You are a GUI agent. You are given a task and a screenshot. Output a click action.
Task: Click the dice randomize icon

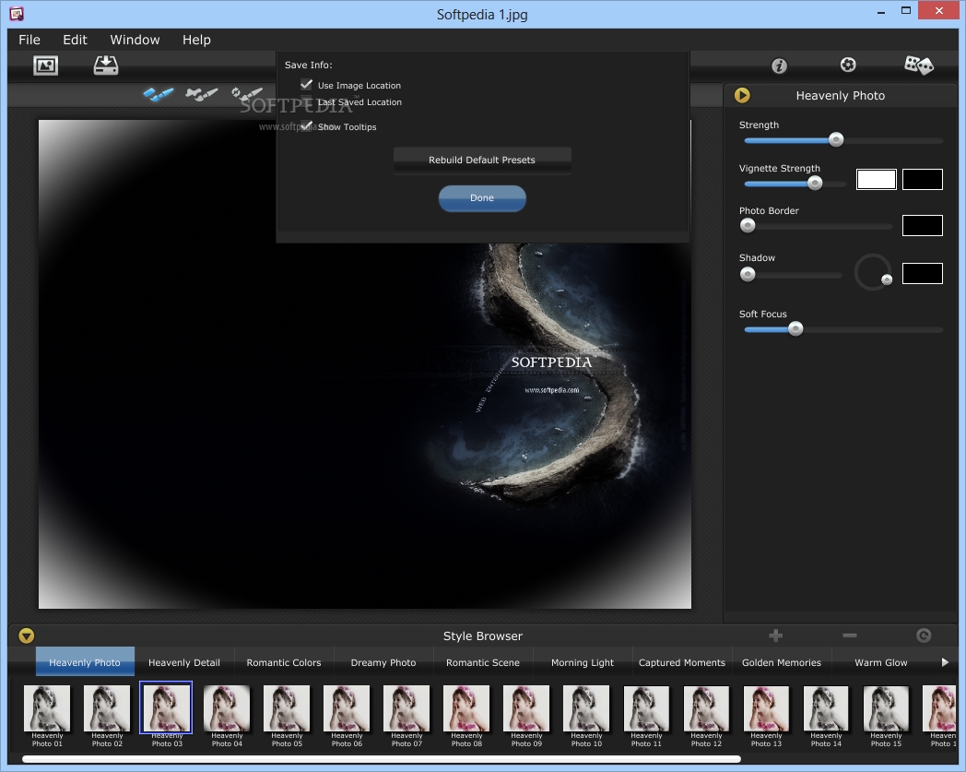pyautogui.click(x=919, y=65)
